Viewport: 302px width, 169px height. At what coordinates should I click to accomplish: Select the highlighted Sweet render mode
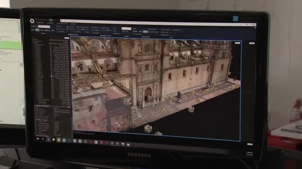click(x=145, y=32)
